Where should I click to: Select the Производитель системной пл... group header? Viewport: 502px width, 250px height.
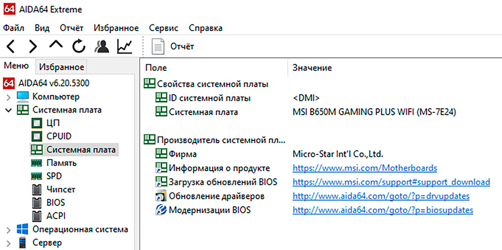click(221, 140)
